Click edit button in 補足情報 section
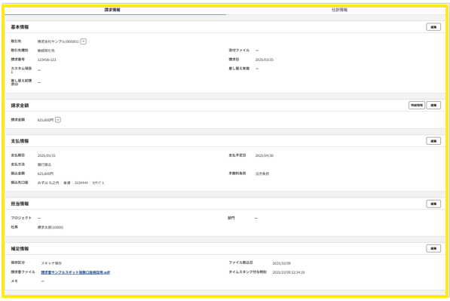The height and width of the screenshot is (301, 450). click(x=433, y=248)
